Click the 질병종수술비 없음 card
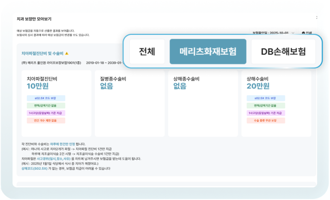The image size is (330, 200). point(129,103)
